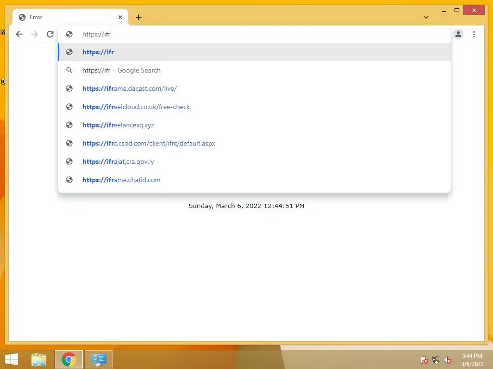Click the Chrome icon in the taskbar
493x369 pixels.
coord(68,359)
